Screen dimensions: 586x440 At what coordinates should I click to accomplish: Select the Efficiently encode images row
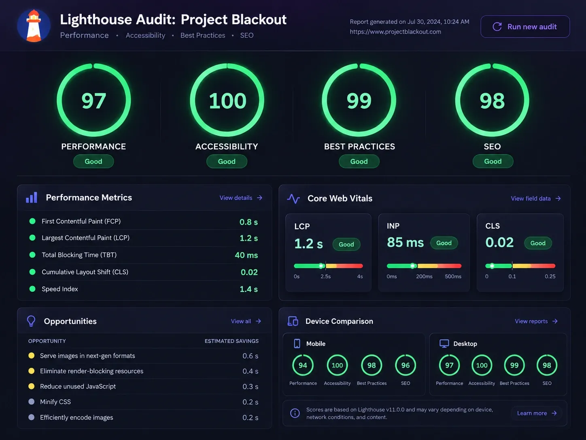coord(144,418)
